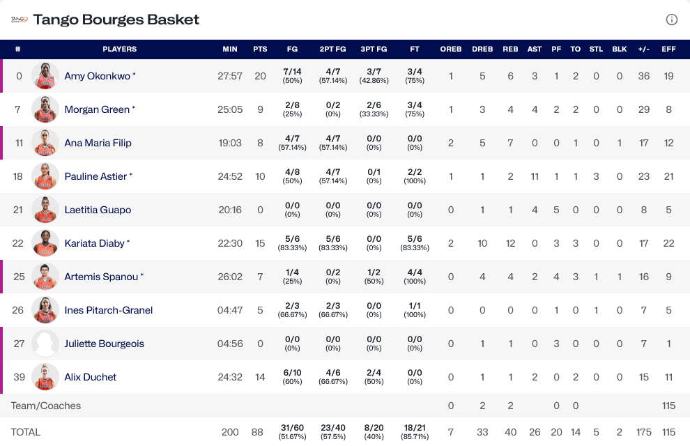Image resolution: width=690 pixels, height=446 pixels.
Task: Open Amy Okonkwo's player photo
Action: 45,76
